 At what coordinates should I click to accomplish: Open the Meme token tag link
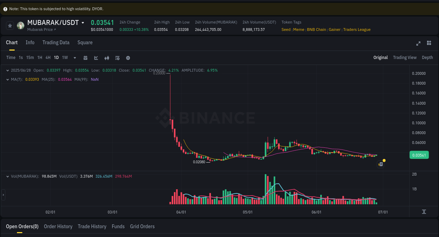tap(299, 29)
